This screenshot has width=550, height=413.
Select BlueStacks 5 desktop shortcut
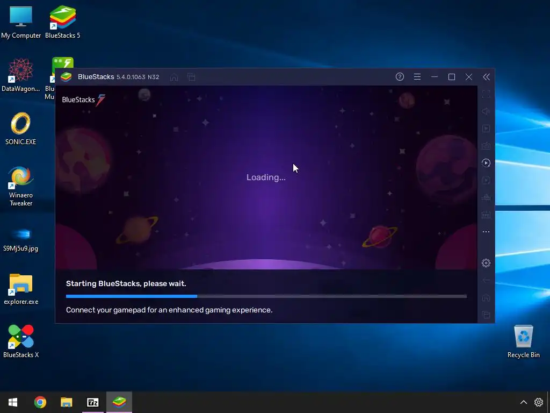tap(63, 22)
